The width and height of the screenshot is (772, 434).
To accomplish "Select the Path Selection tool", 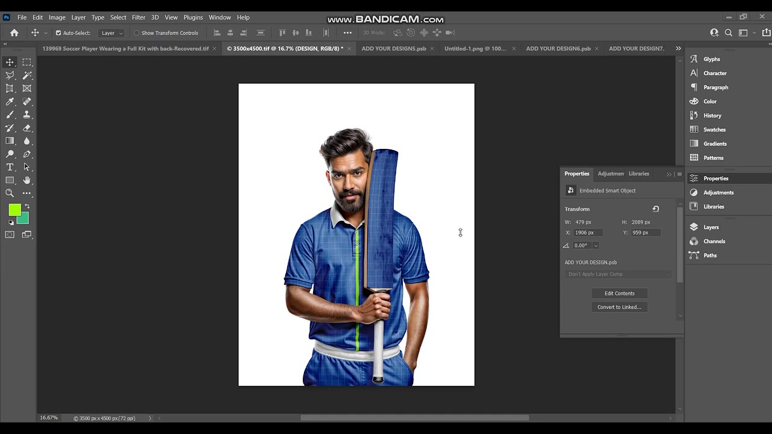I will (27, 167).
